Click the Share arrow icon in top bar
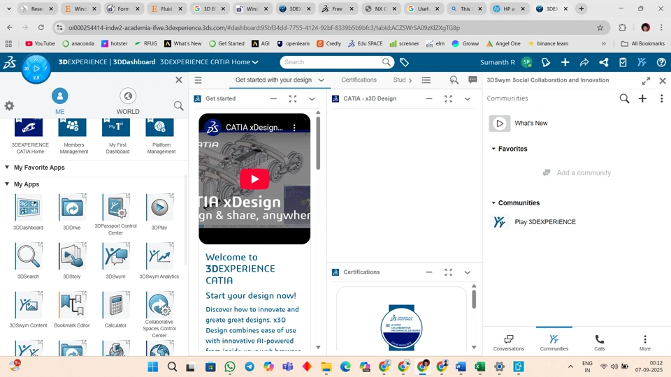 click(584, 62)
